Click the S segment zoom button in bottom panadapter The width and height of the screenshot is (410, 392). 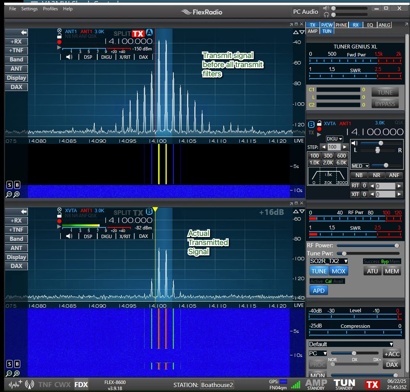(10, 364)
